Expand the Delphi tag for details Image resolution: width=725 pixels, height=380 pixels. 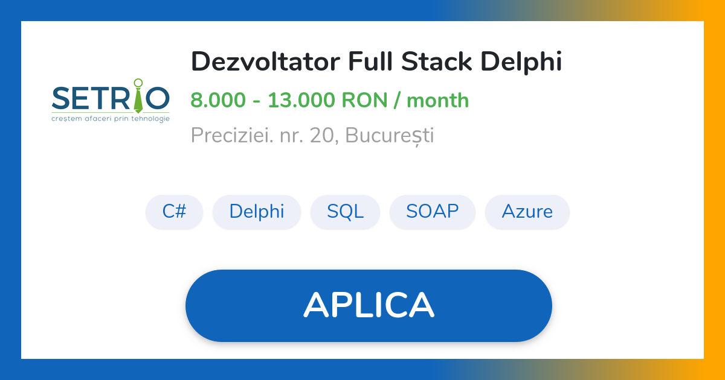pyautogui.click(x=256, y=212)
